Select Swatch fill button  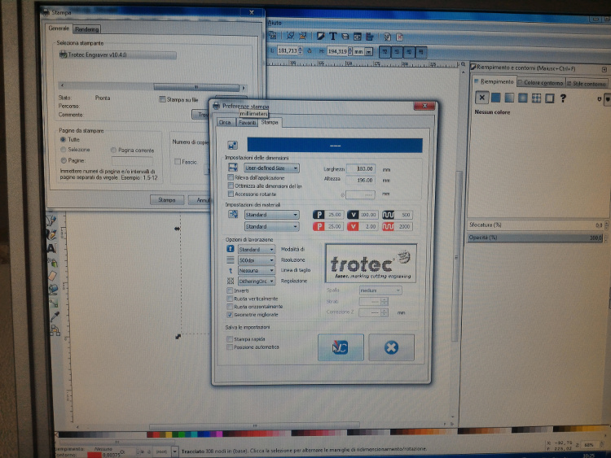[549, 98]
